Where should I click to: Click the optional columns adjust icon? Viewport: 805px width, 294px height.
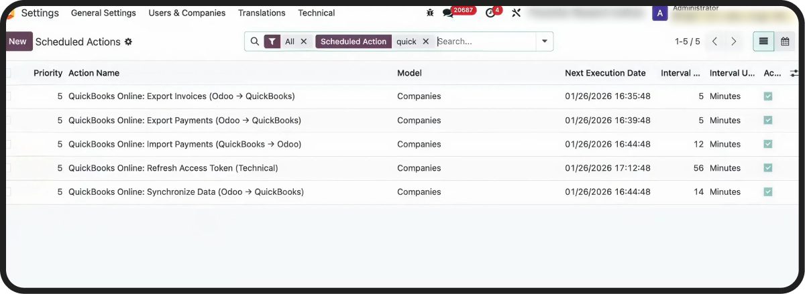click(x=795, y=73)
